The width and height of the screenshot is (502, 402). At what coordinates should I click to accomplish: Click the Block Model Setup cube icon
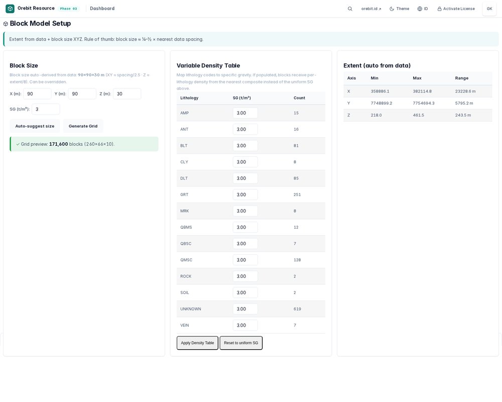click(6, 24)
